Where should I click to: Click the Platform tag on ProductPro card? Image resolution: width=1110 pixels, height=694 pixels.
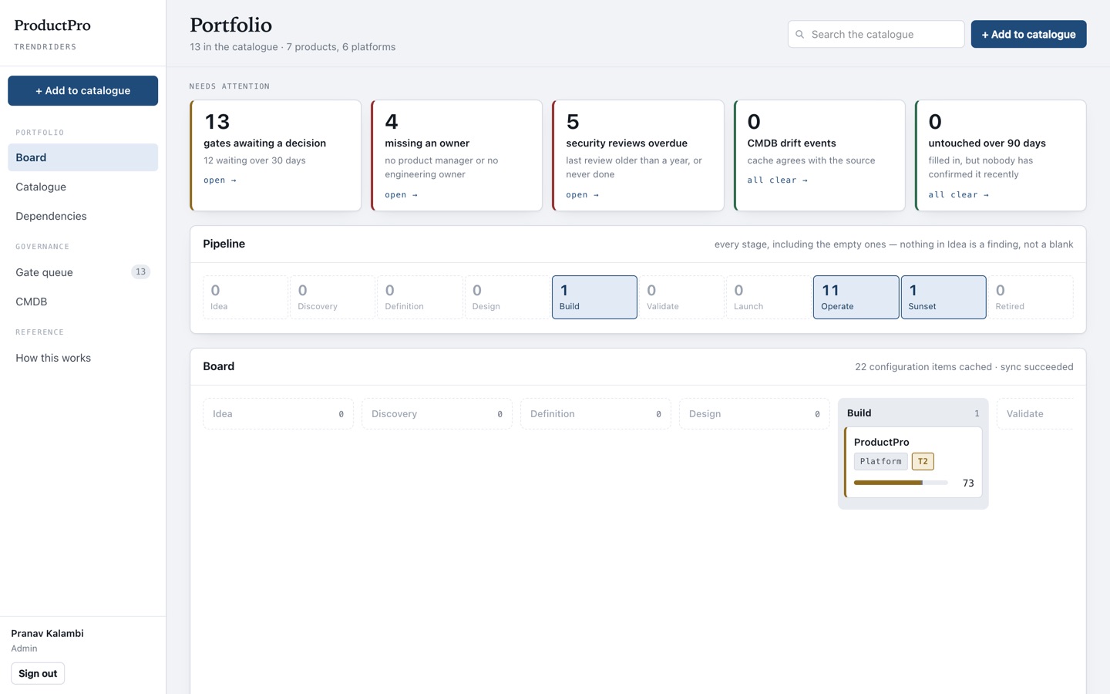880,461
